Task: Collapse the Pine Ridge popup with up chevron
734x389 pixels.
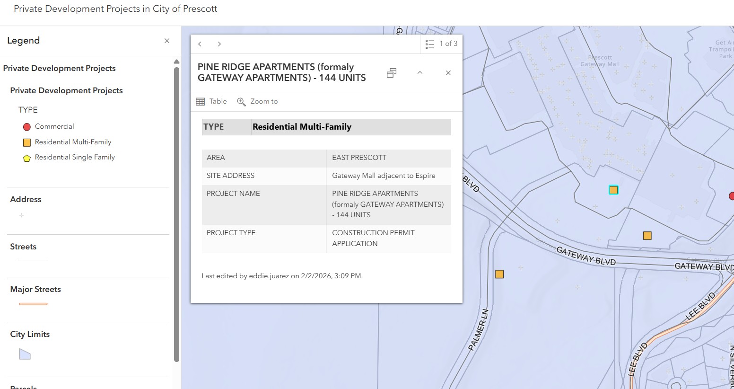Action: [419, 72]
